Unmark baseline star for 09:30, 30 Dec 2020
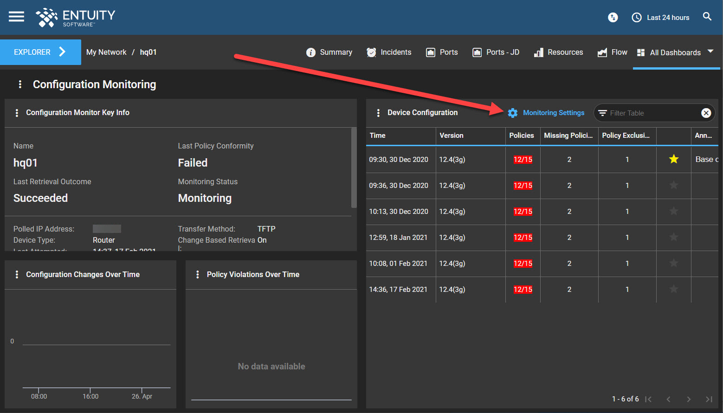This screenshot has width=723, height=413. pos(674,159)
